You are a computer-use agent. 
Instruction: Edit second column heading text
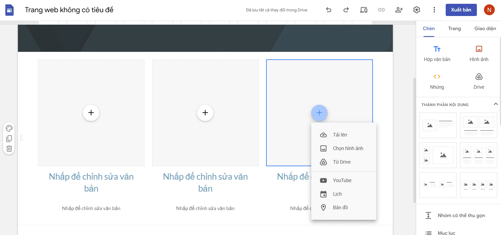[205, 183]
